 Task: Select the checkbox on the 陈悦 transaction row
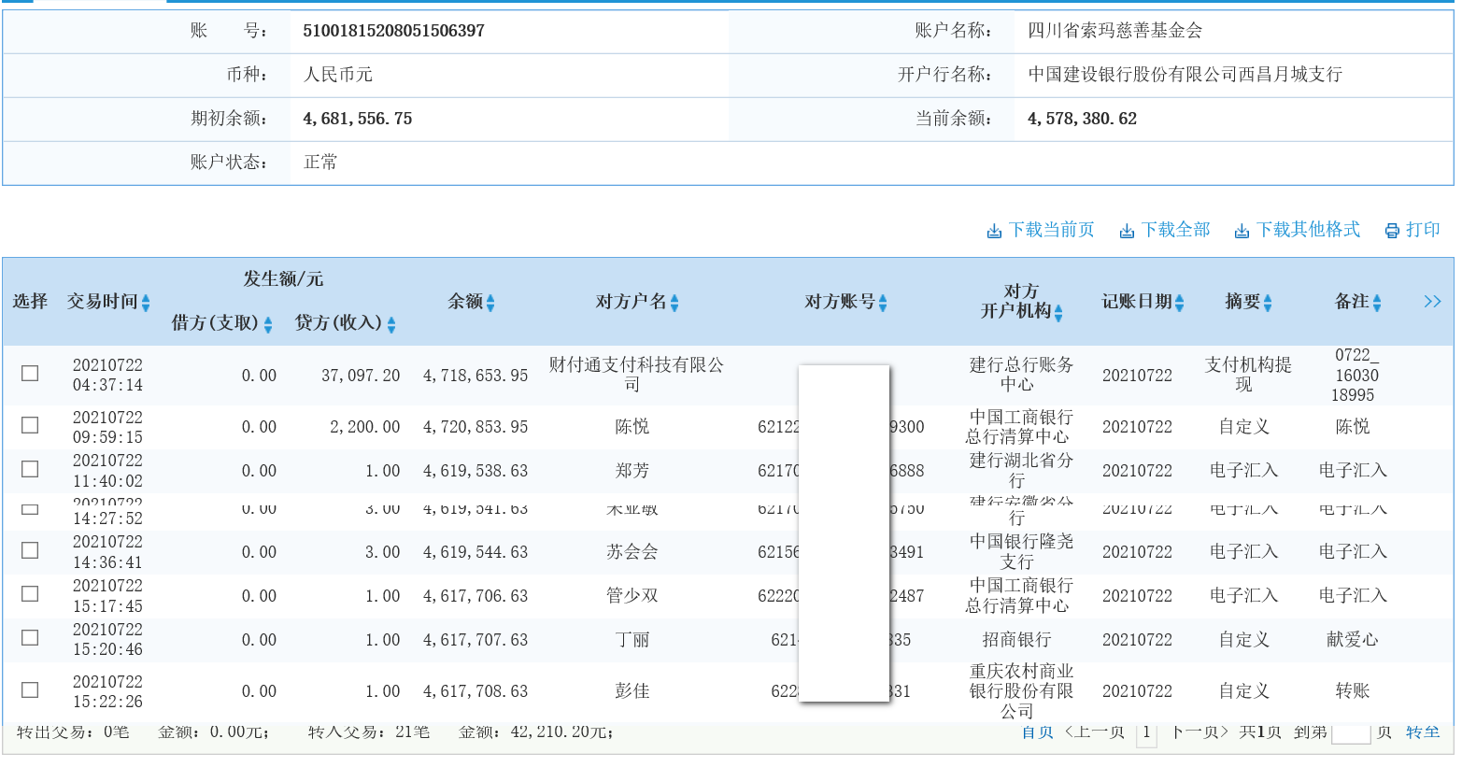pos(29,424)
